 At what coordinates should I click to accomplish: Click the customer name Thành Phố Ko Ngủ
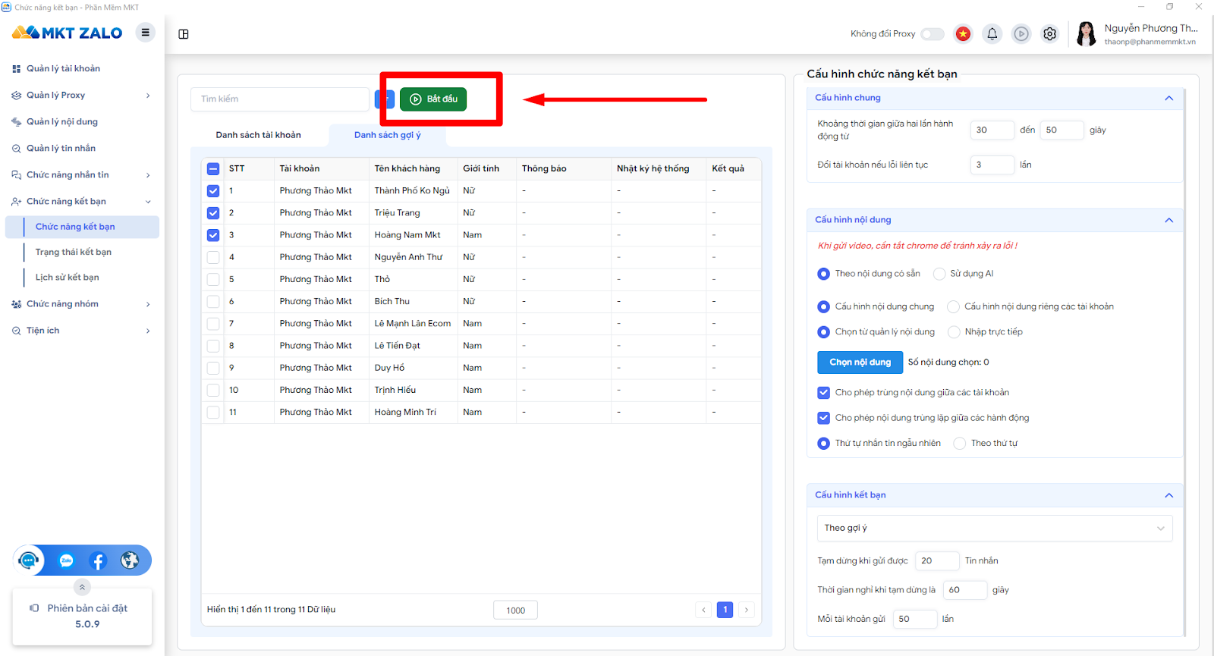click(412, 191)
